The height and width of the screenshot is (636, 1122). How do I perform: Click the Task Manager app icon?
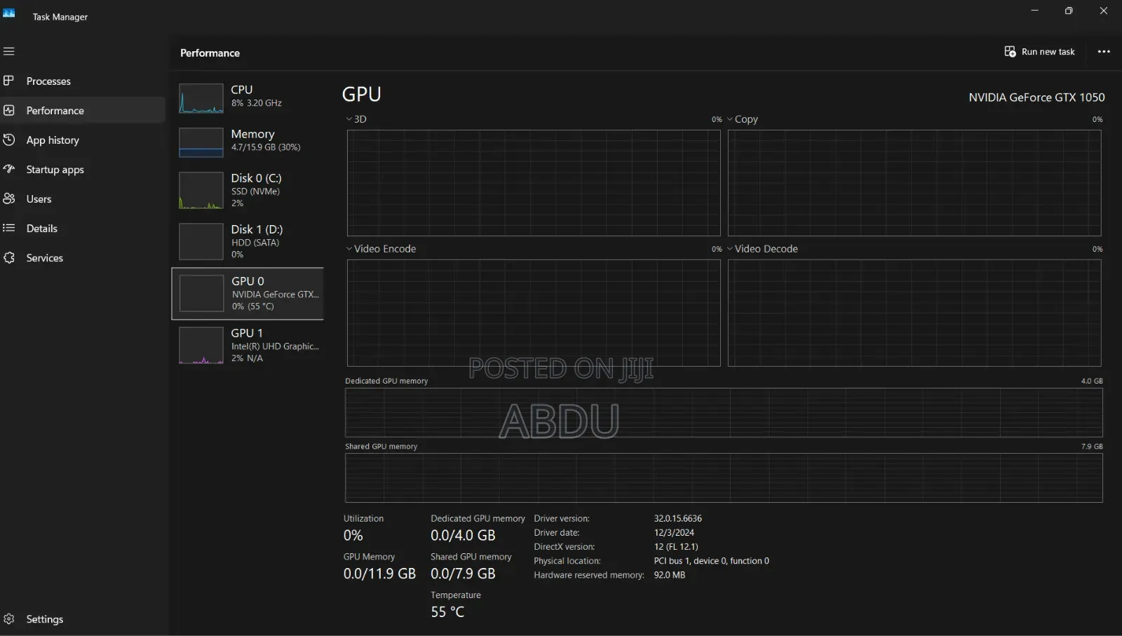coord(9,13)
